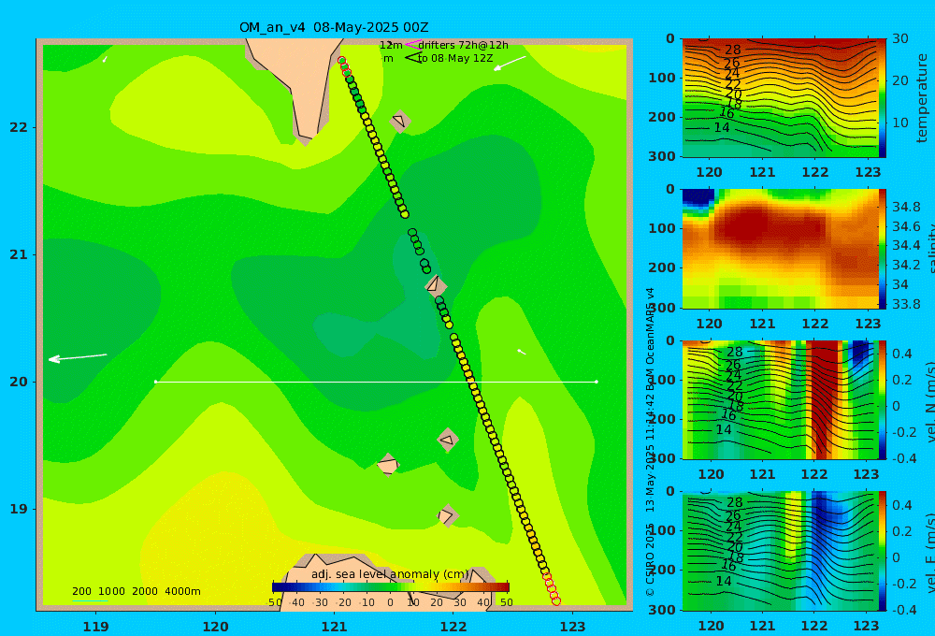The width and height of the screenshot is (935, 636).
Task: Click the 'temperature' colorbar axis label
Action: click(x=922, y=98)
